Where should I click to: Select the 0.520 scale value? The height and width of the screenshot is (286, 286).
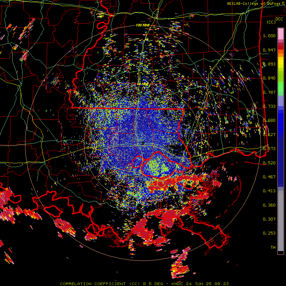(269, 163)
